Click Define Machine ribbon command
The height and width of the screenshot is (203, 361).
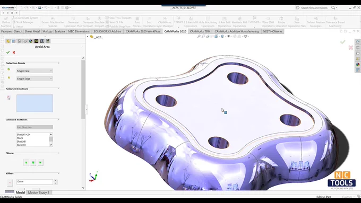click(x=6, y=22)
